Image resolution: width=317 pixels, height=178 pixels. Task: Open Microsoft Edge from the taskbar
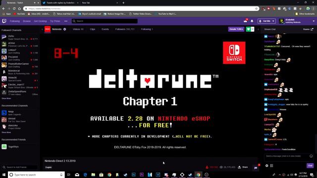(x=85, y=175)
